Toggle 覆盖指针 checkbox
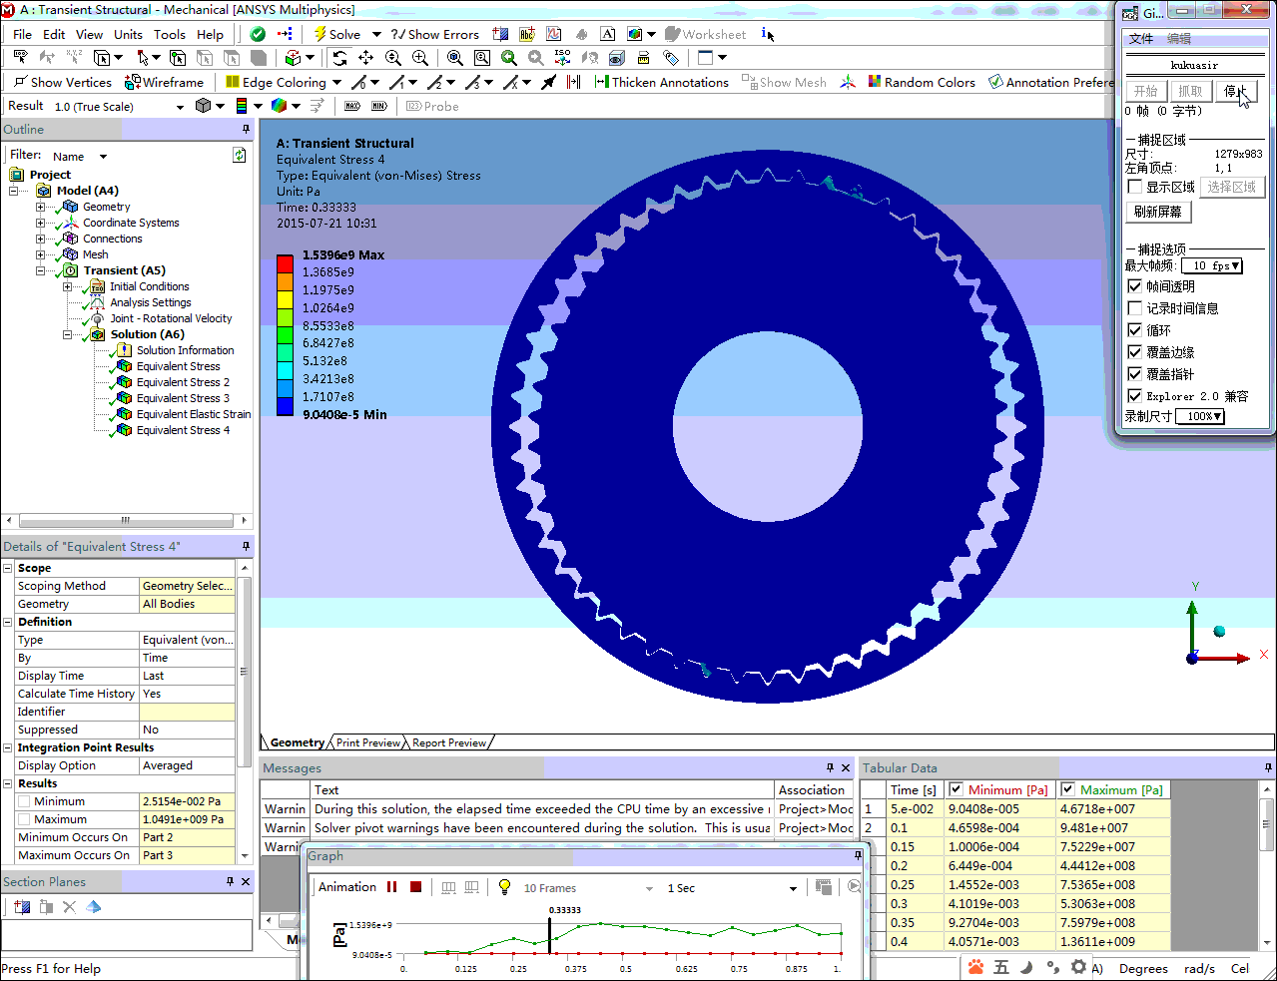 (1134, 374)
